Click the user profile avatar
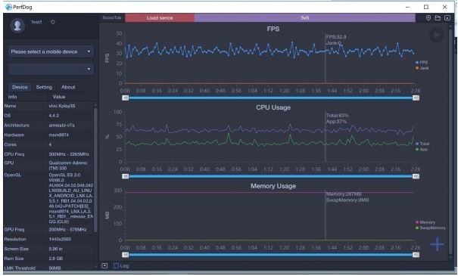The width and height of the screenshot is (458, 276). (17, 26)
